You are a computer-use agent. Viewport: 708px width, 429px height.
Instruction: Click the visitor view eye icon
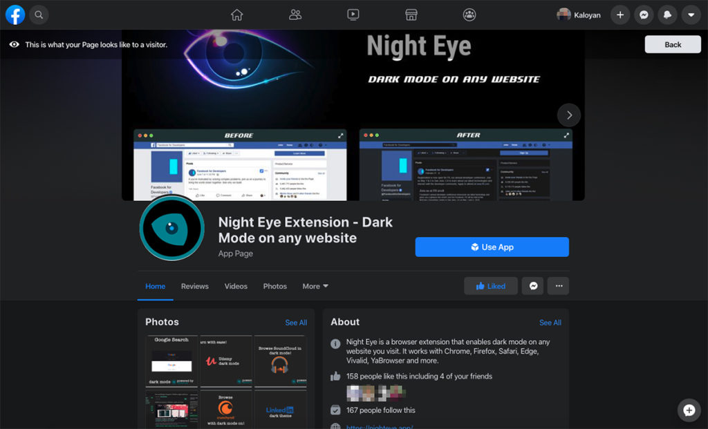tap(15, 44)
